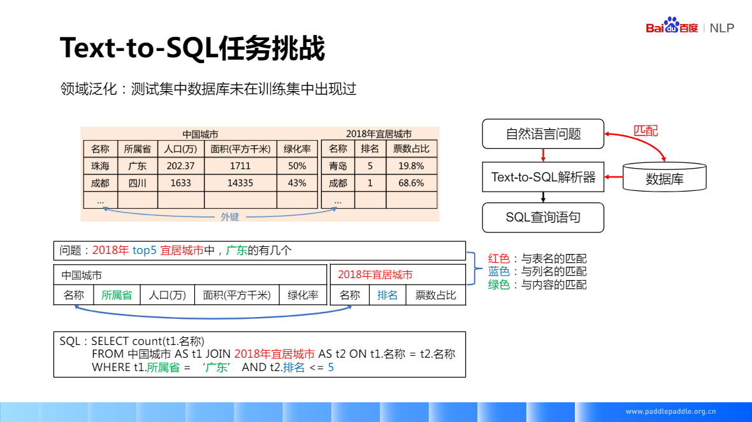Click the 珠海 cell in the city table
Viewport: 752px width, 422px height.
tap(100, 165)
